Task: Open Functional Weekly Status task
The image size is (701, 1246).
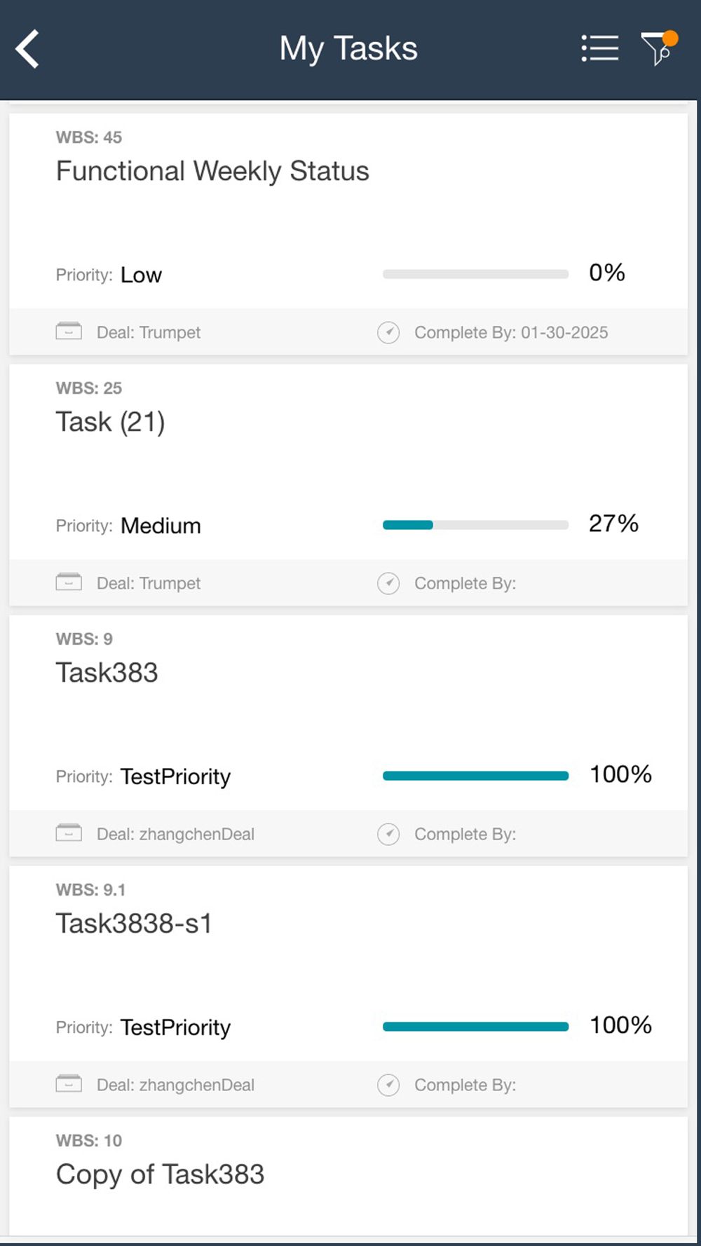Action: point(212,172)
